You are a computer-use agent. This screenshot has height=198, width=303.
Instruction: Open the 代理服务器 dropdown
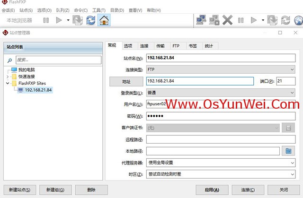(x=221, y=163)
